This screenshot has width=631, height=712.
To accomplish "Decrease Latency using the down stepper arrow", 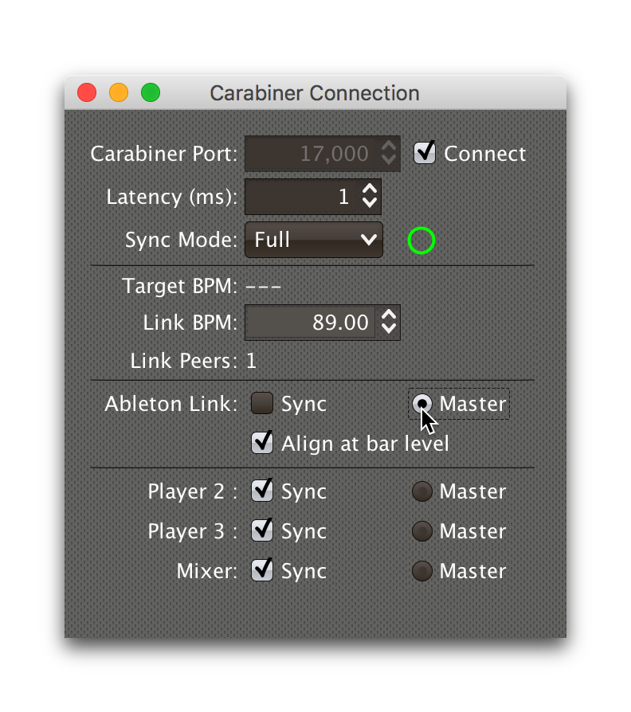I will (370, 202).
